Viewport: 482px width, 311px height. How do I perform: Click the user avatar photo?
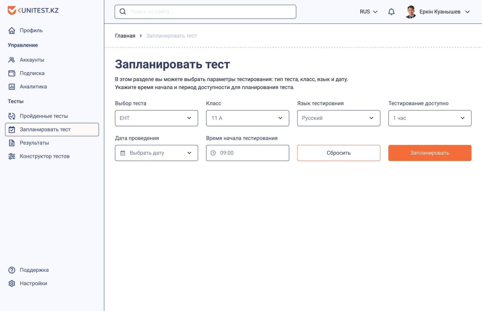click(x=411, y=12)
